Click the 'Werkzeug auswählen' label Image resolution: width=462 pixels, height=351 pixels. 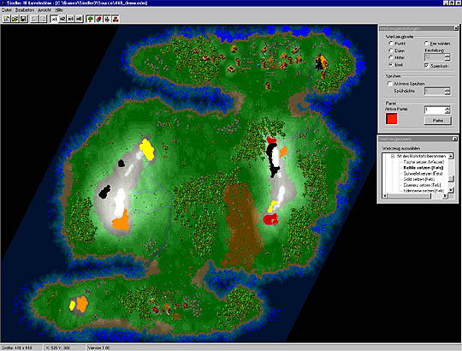401,148
